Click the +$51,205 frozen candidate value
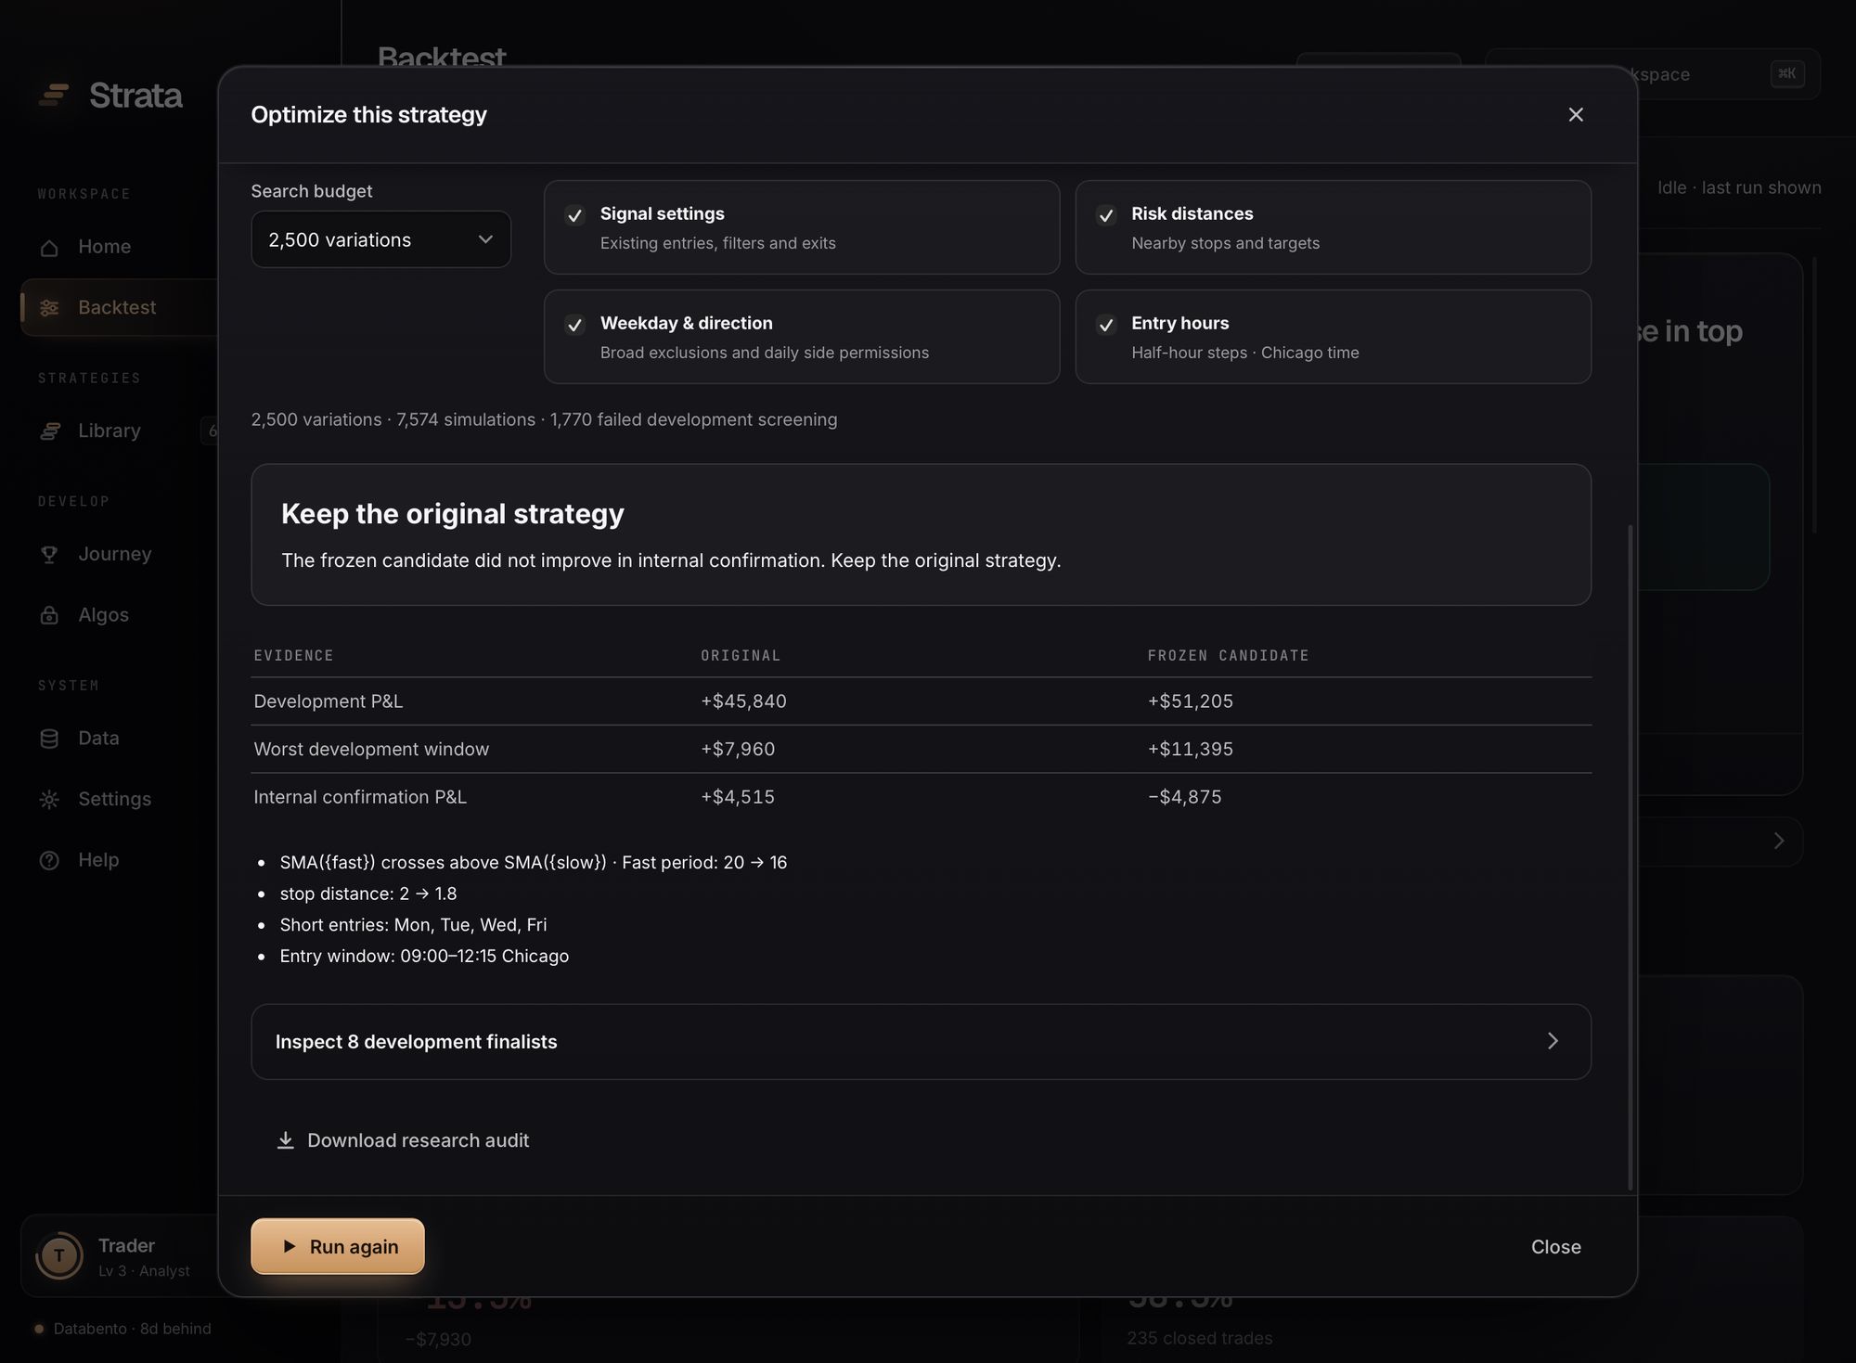The image size is (1856, 1363). pos(1190,701)
